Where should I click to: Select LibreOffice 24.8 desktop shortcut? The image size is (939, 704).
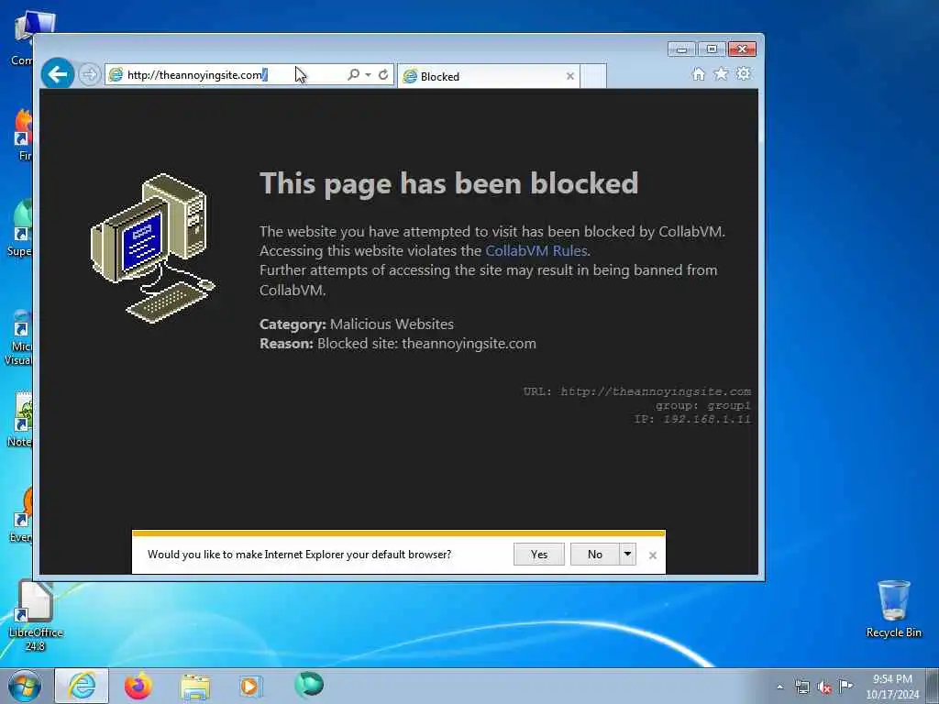click(36, 616)
